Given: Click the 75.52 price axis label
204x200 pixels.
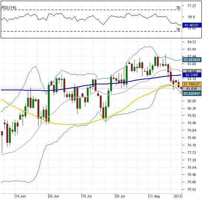Looking at the screenshot, I should coord(192,189).
